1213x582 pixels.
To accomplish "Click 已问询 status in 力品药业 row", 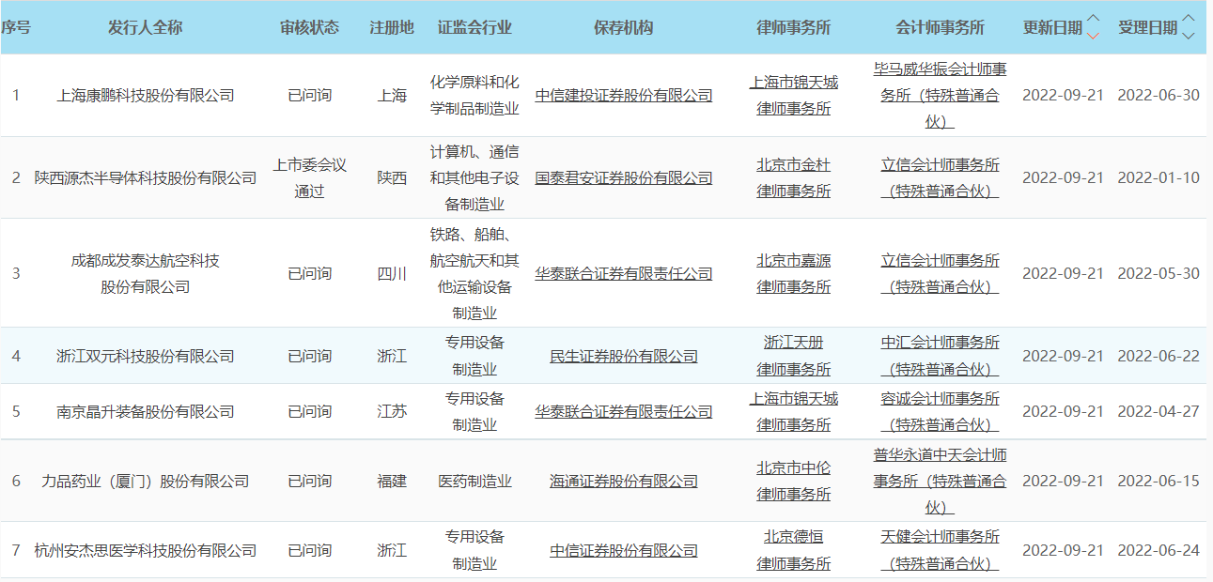I will [x=309, y=481].
